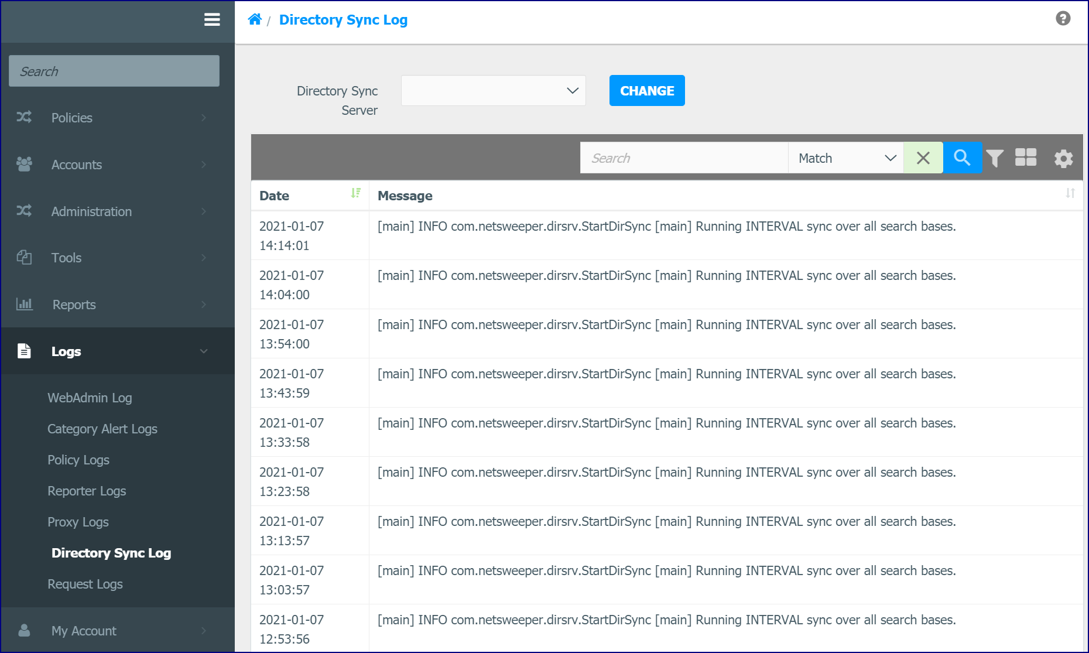
Task: Click the My Account person icon
Action: (24, 630)
